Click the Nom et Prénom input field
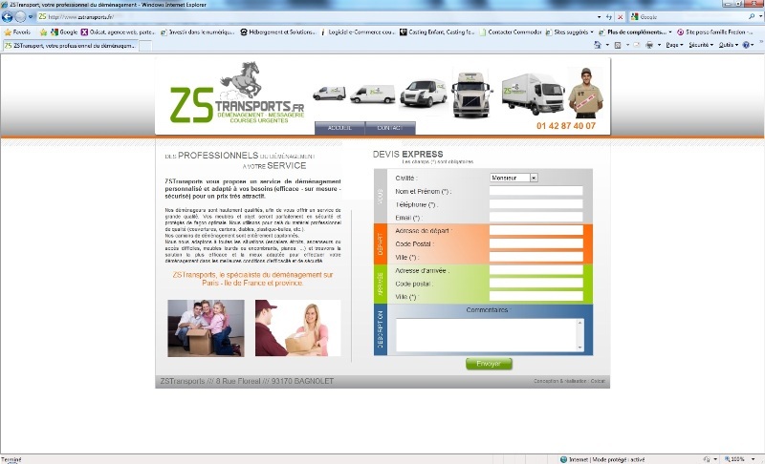The width and height of the screenshot is (765, 464). click(x=535, y=191)
